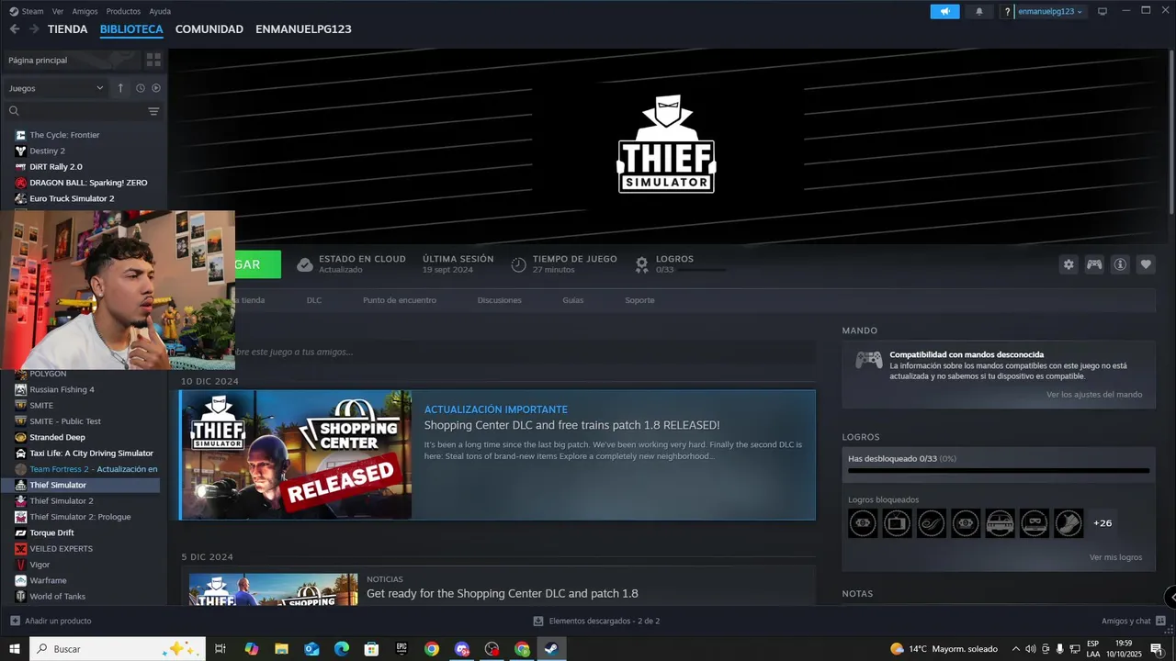Click the help question mark icon
Viewport: 1176px width, 661px height.
click(x=1007, y=11)
